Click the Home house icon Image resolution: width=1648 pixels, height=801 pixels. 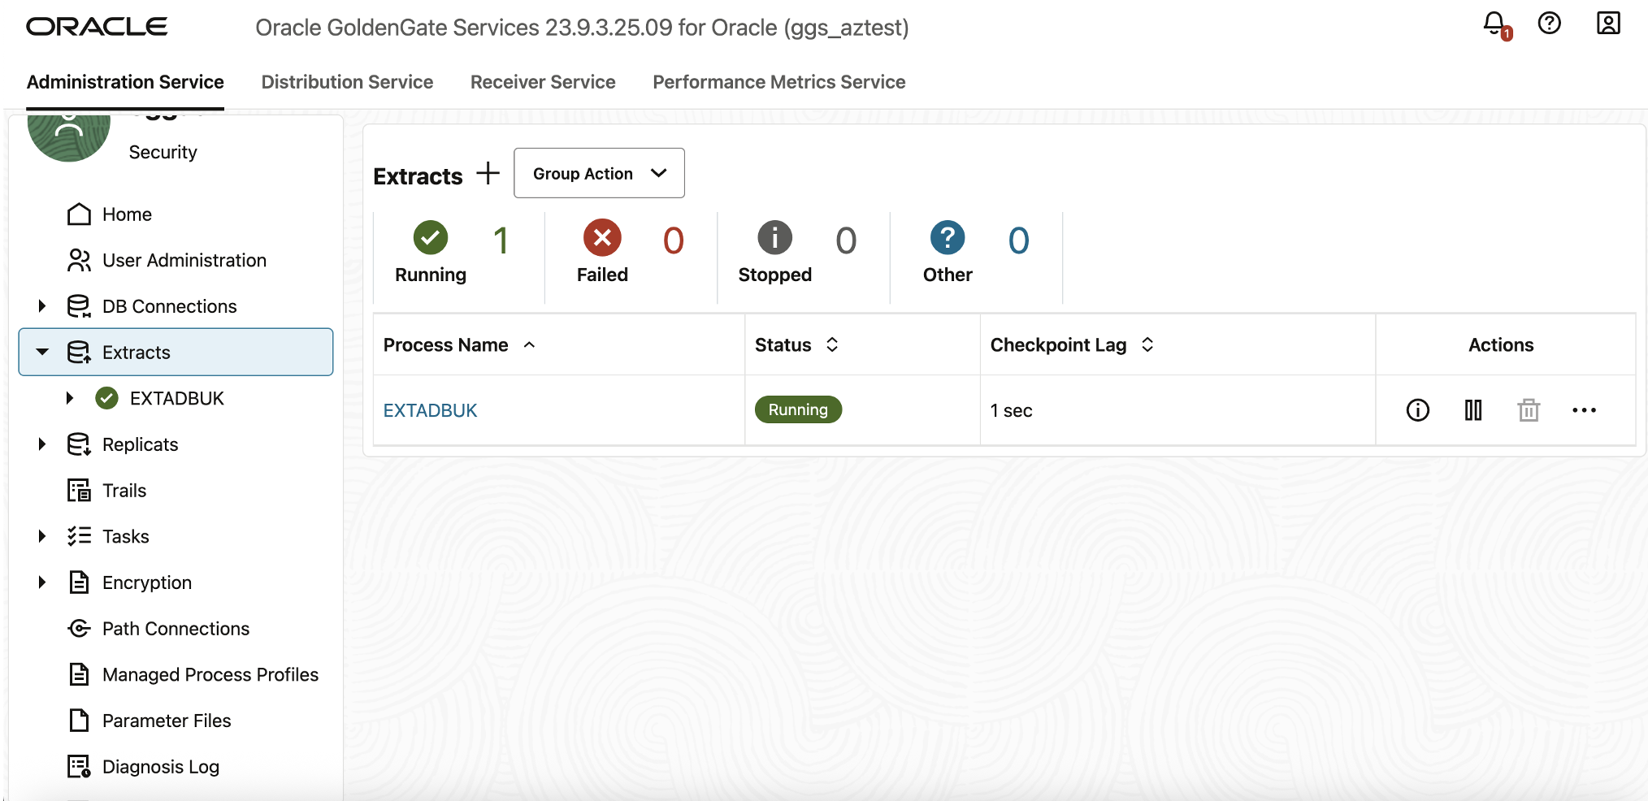click(79, 214)
